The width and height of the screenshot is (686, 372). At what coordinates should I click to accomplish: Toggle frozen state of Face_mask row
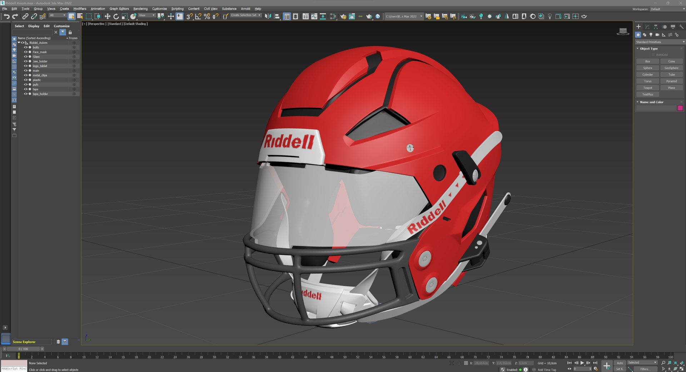pos(74,52)
